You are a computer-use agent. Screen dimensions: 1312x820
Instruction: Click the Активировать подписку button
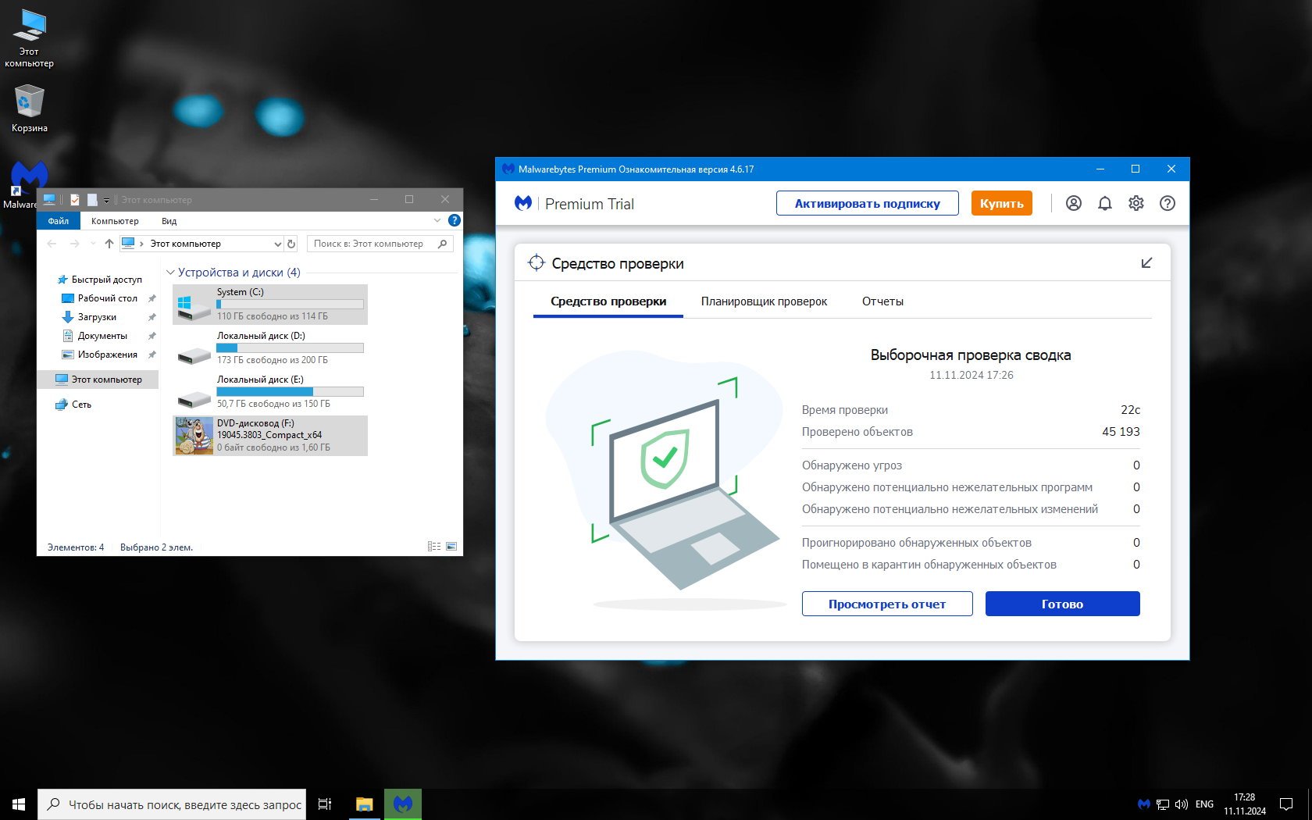(x=868, y=203)
